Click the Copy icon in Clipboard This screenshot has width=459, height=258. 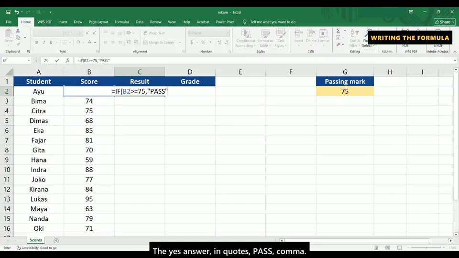tap(18, 37)
